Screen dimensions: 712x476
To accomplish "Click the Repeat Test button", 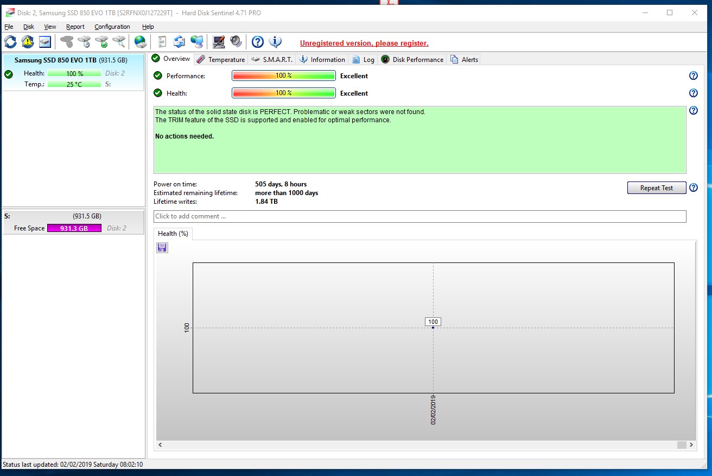I will point(657,187).
